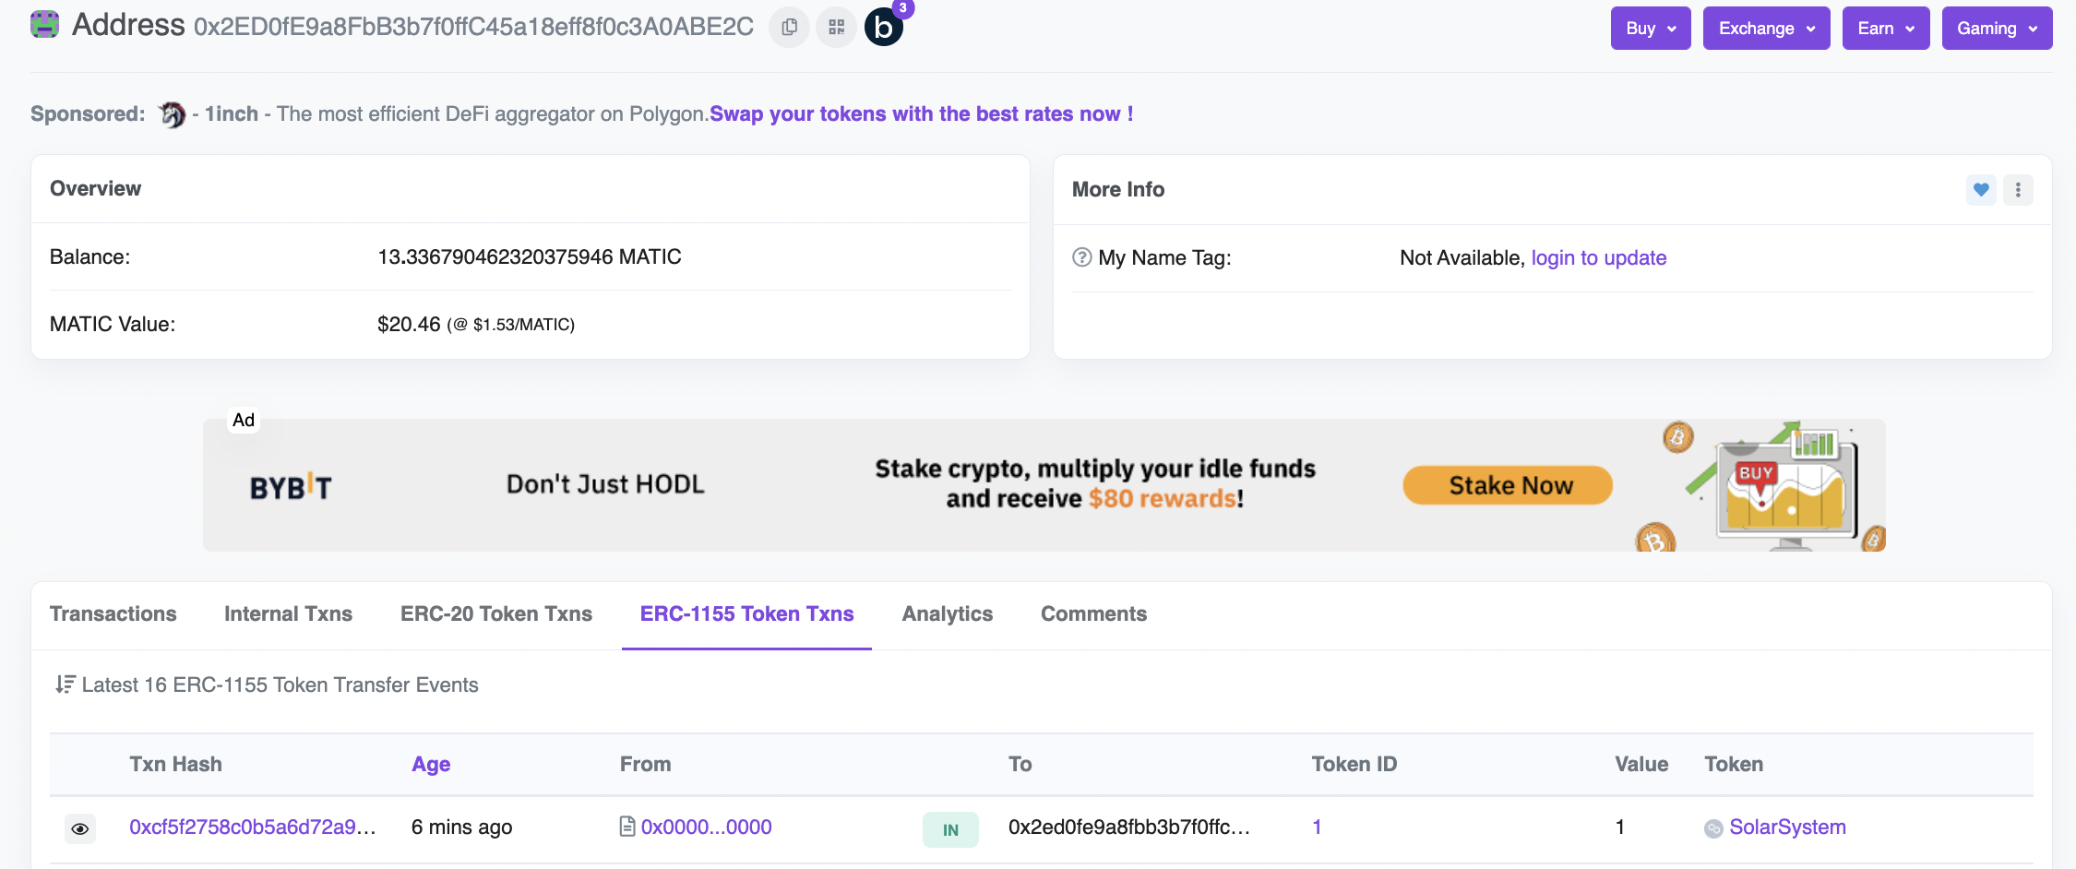Expand the Earn dropdown

pos(1885,29)
